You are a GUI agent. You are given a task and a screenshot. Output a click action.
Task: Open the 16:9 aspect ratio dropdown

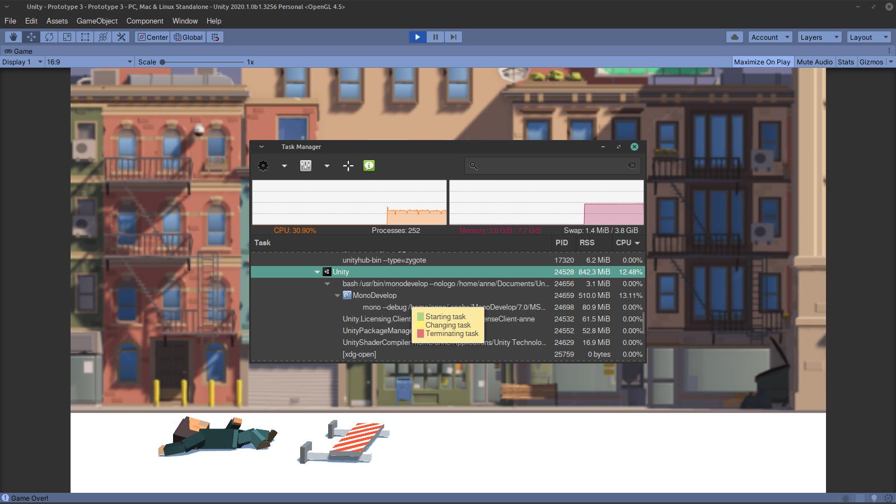click(x=90, y=62)
